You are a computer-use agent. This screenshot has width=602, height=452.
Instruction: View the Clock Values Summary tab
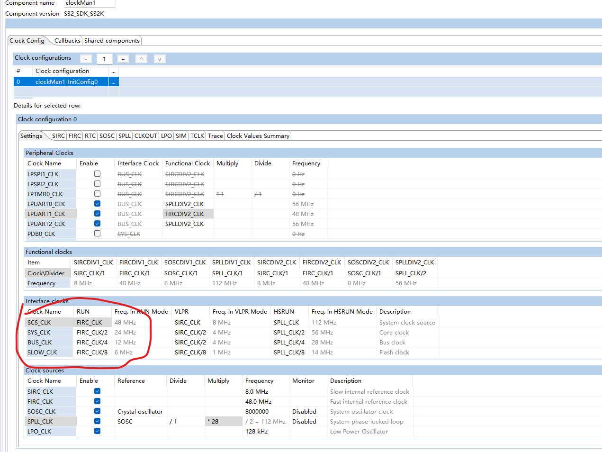pos(258,136)
